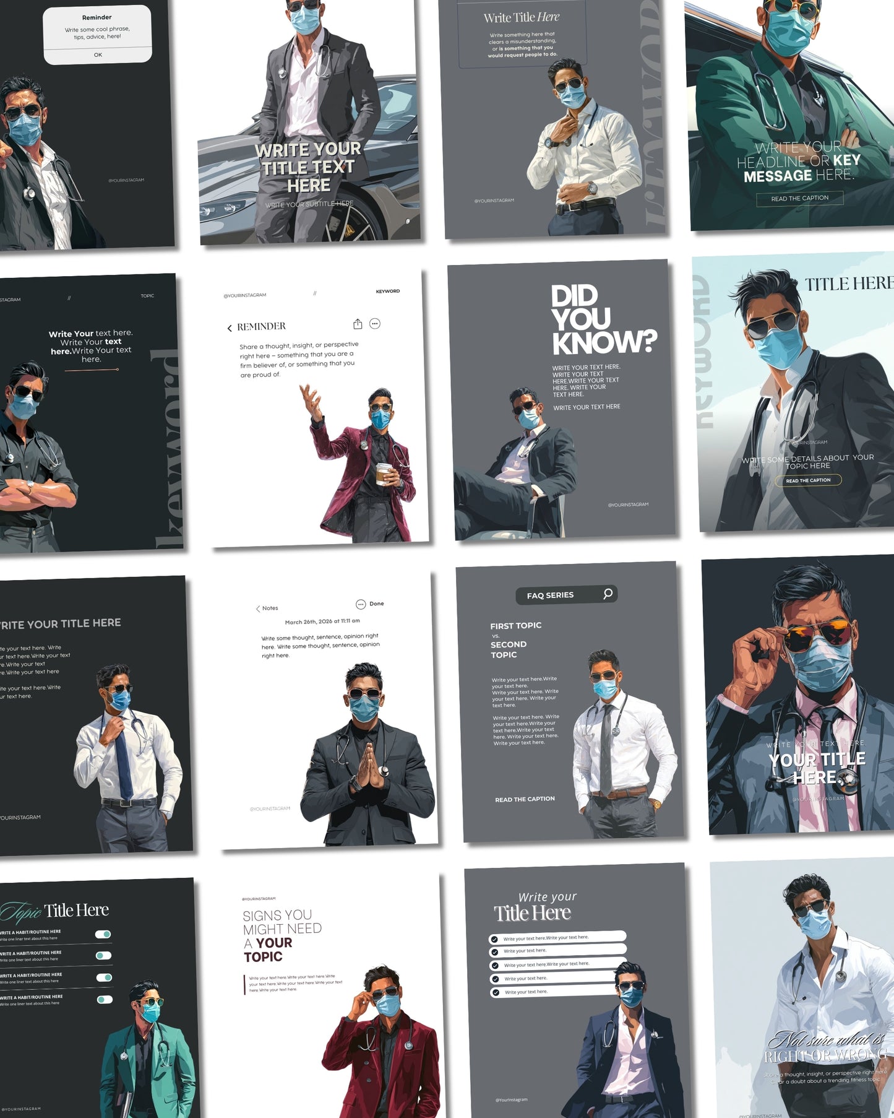Click the magnifier icon in FAQ SERIES bar
The width and height of the screenshot is (894, 1118).
click(x=608, y=594)
